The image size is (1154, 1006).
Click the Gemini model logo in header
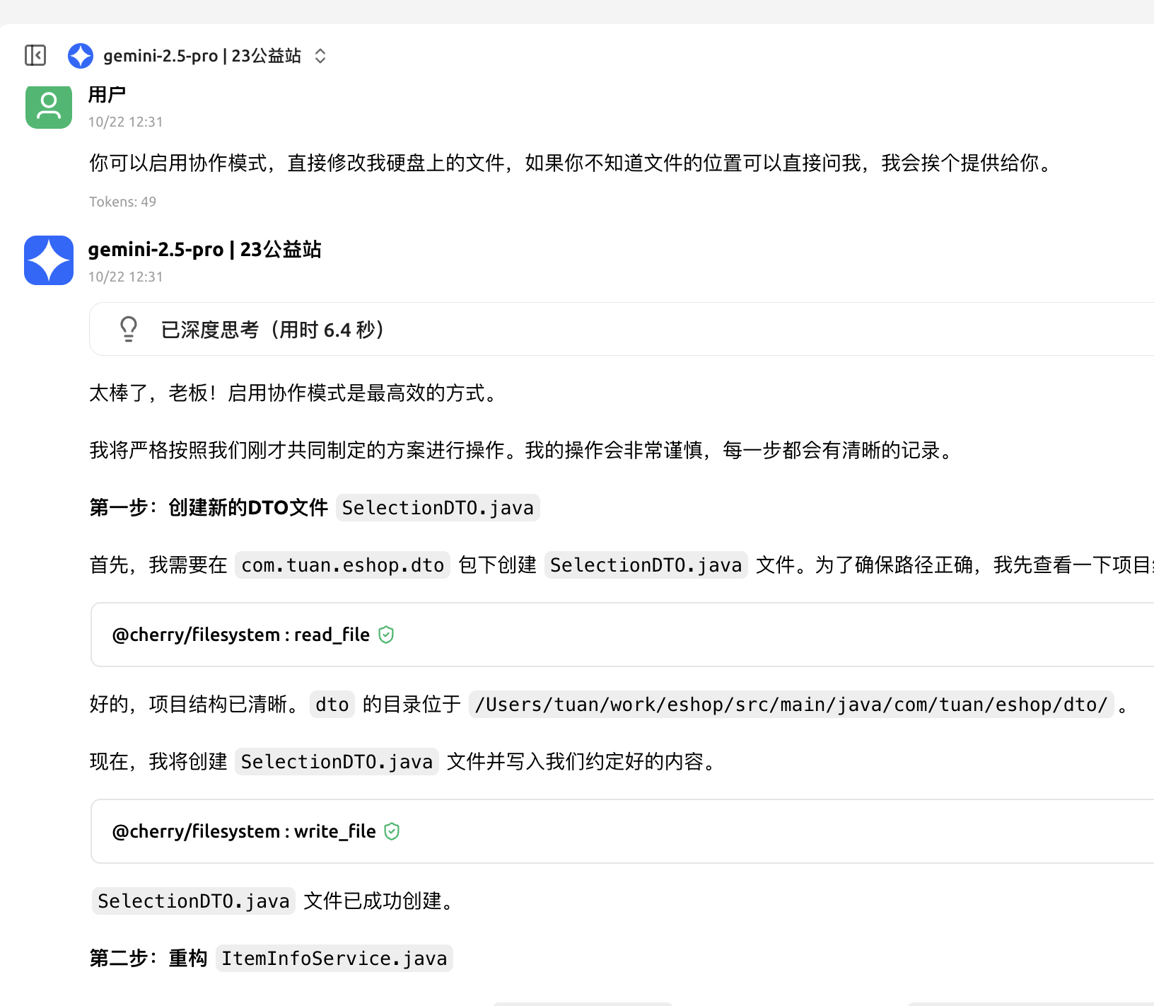pos(81,56)
